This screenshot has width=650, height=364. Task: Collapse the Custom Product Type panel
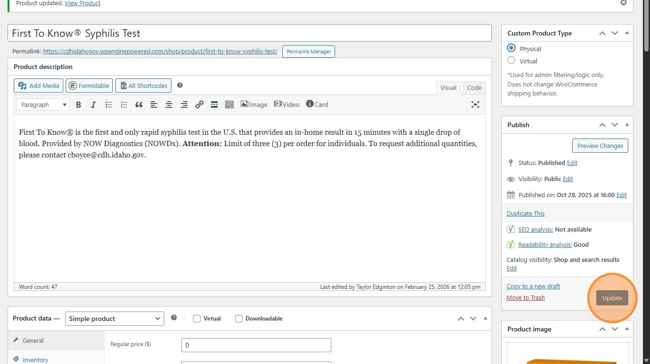[x=627, y=33]
